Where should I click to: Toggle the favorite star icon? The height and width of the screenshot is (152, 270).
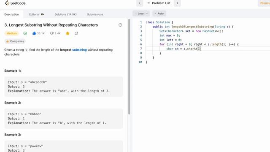click(x=67, y=33)
